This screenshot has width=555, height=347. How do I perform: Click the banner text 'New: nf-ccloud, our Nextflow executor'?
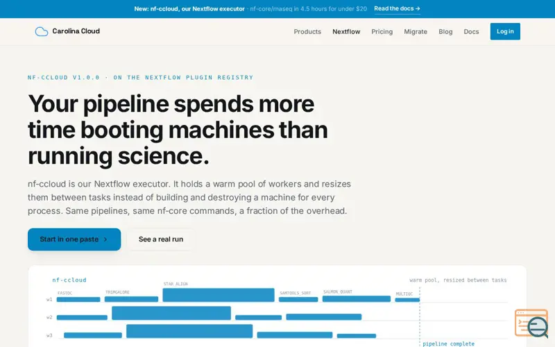[x=189, y=9]
